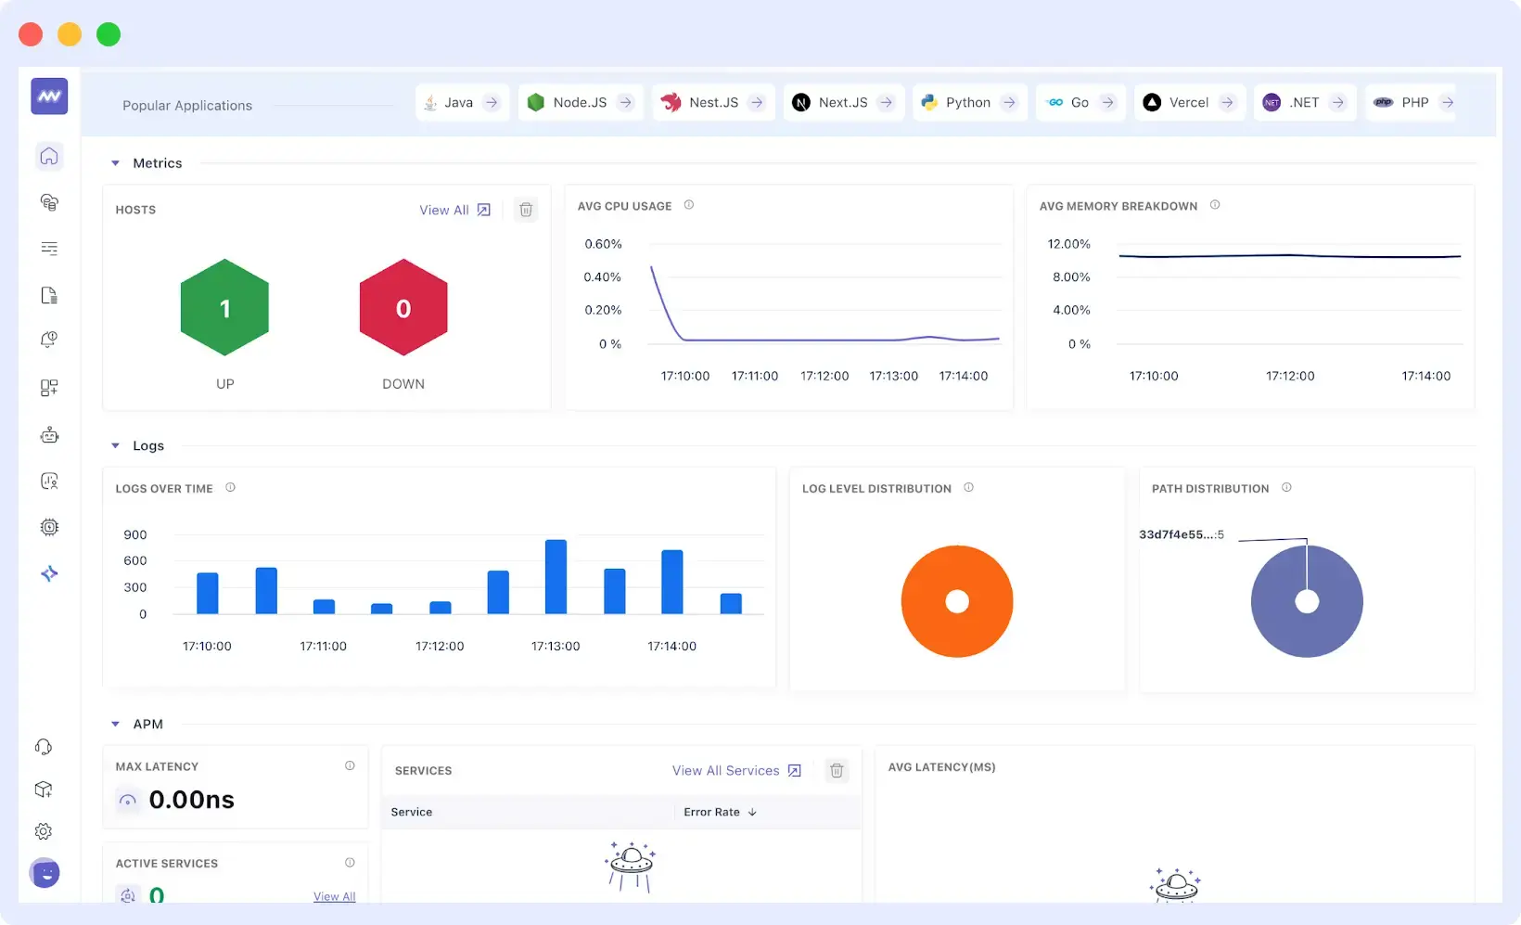
Task: Click the integrations package icon near bottom
Action: [44, 790]
